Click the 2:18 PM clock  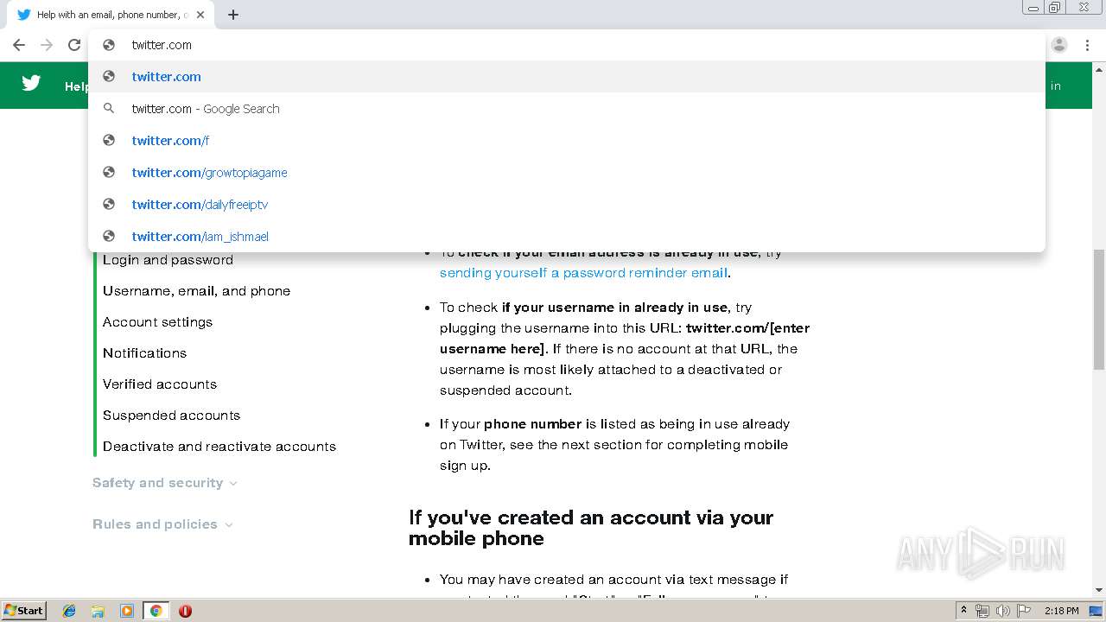[1061, 611]
